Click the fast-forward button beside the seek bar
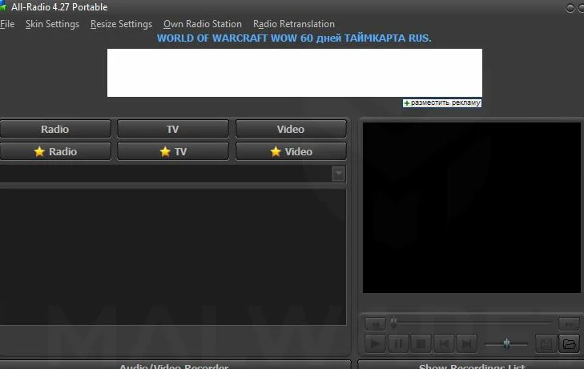Image resolution: width=584 pixels, height=369 pixels. [569, 324]
